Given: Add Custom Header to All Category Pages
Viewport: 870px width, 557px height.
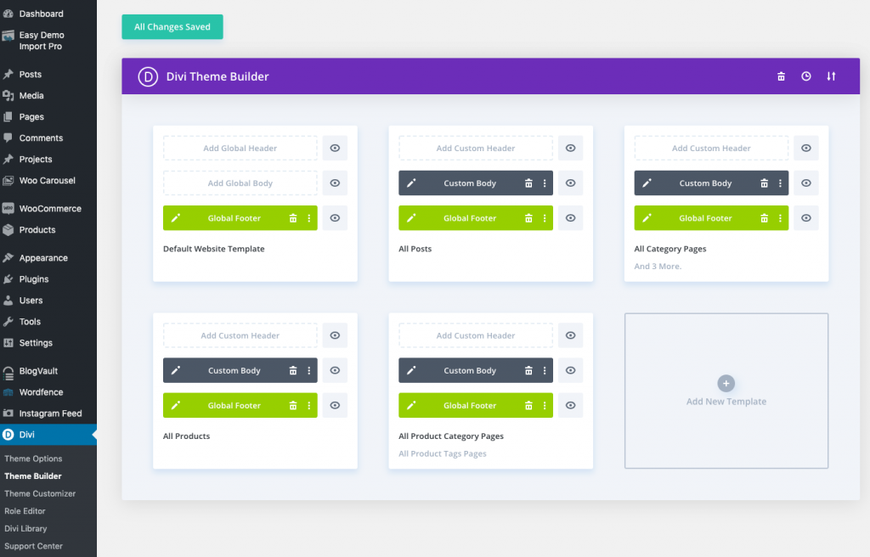Looking at the screenshot, I should point(711,149).
